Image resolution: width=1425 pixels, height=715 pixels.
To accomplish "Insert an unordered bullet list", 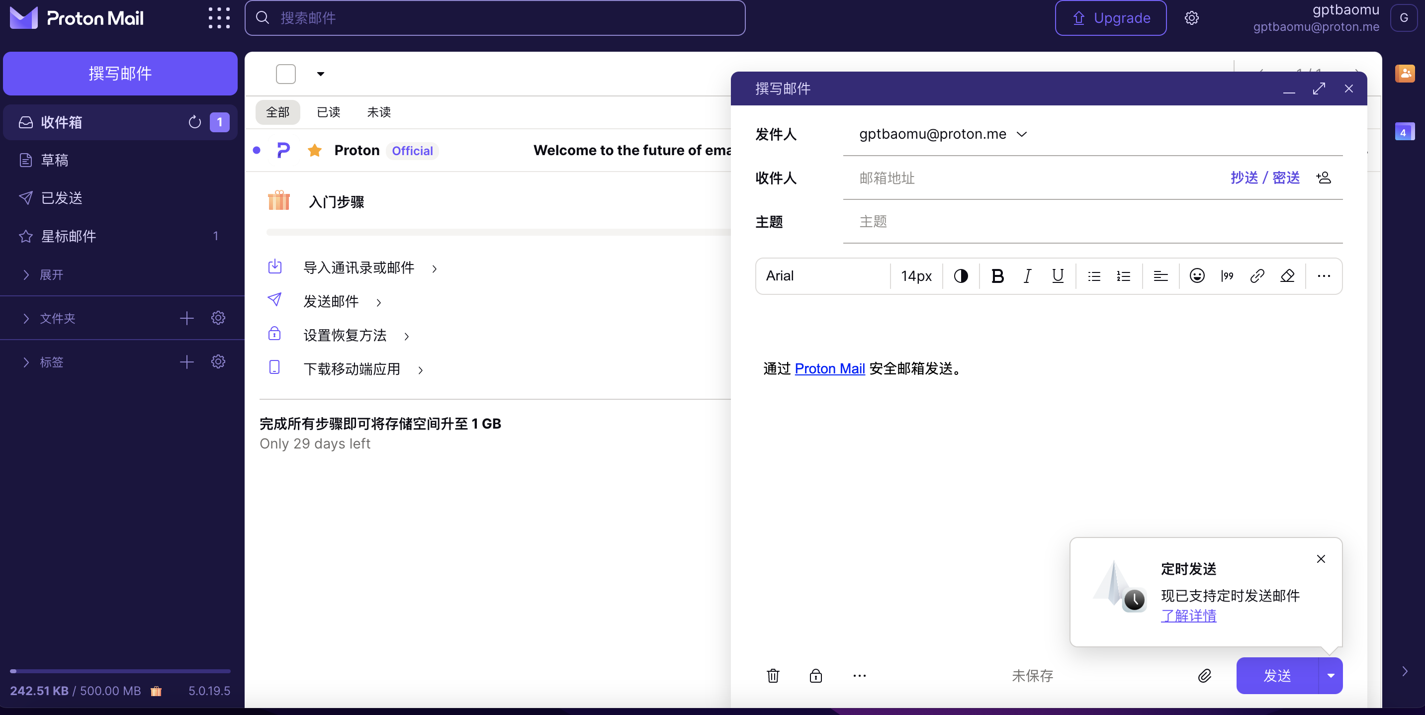I will point(1094,276).
